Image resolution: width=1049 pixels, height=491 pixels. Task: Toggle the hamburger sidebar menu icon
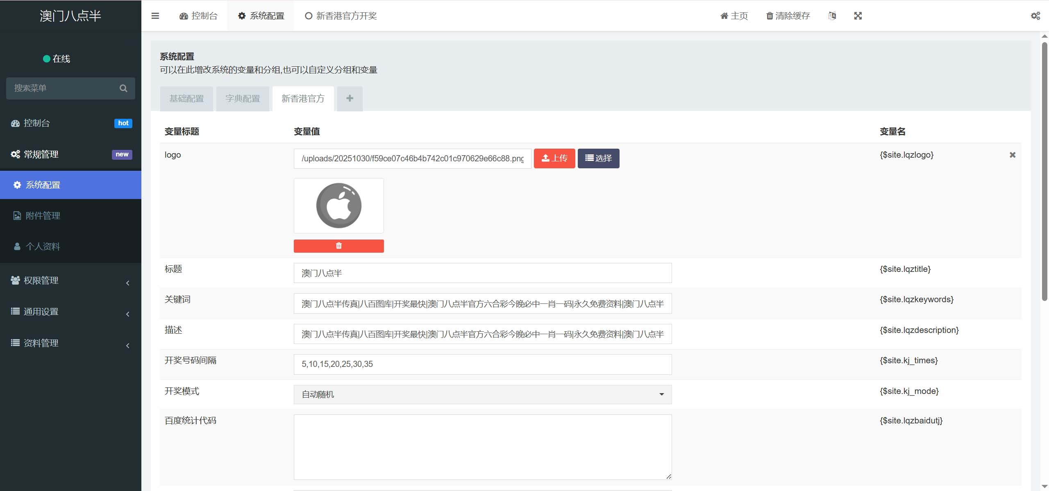[x=155, y=16]
